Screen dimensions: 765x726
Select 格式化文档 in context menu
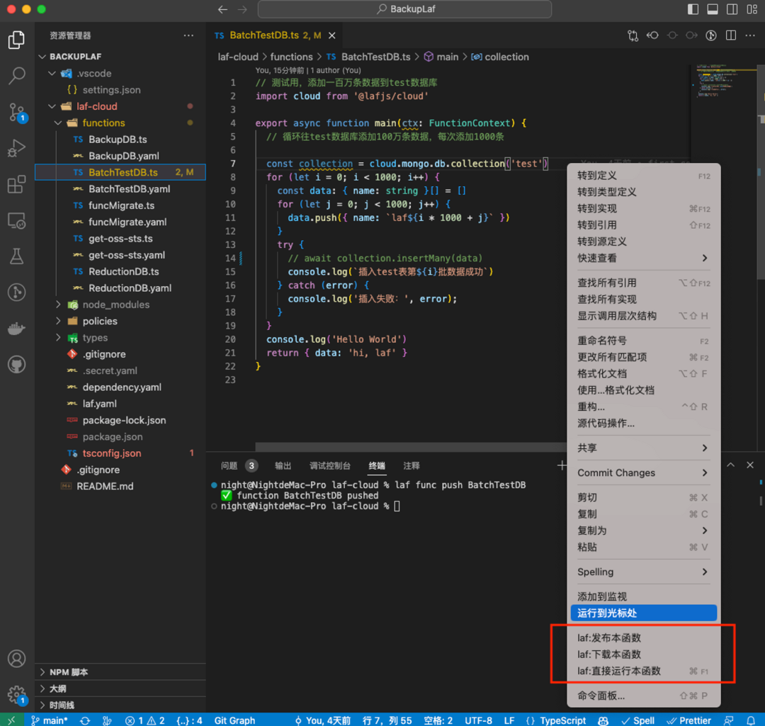[x=643, y=374]
